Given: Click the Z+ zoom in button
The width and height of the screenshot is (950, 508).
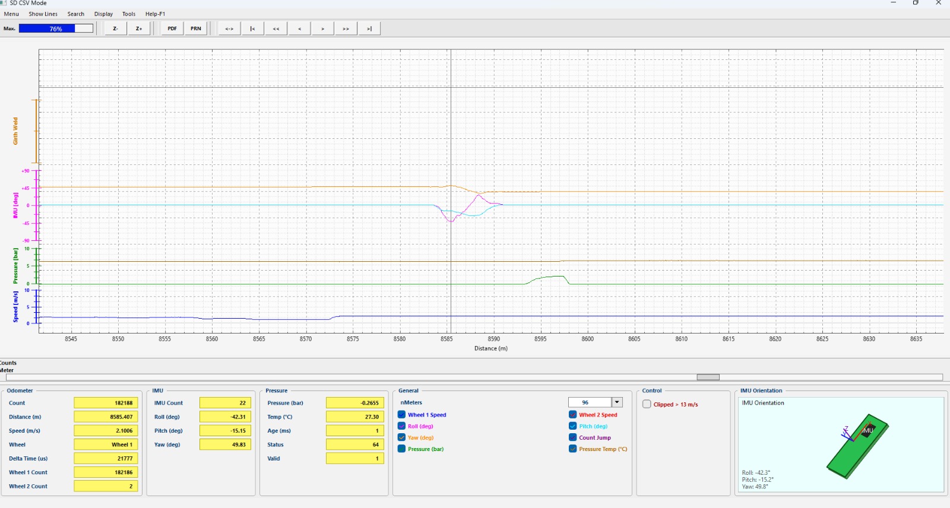Looking at the screenshot, I should pyautogui.click(x=139, y=28).
